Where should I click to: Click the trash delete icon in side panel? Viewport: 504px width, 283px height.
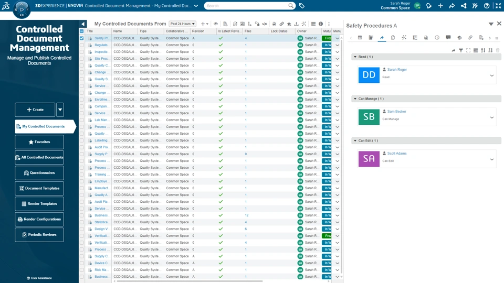pos(498,50)
